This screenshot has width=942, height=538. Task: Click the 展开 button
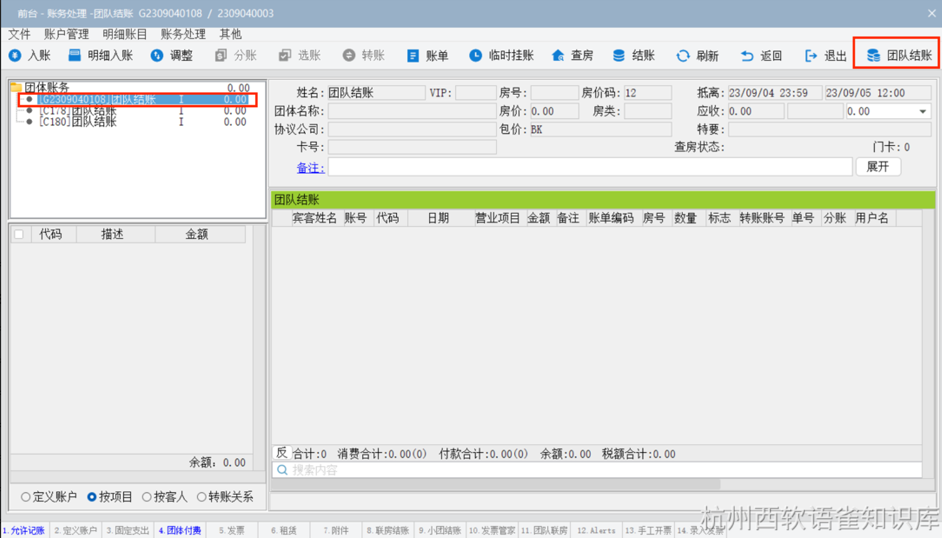(878, 167)
